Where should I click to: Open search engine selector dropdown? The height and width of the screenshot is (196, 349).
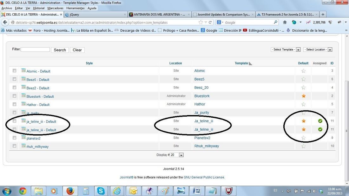[x=220, y=22]
